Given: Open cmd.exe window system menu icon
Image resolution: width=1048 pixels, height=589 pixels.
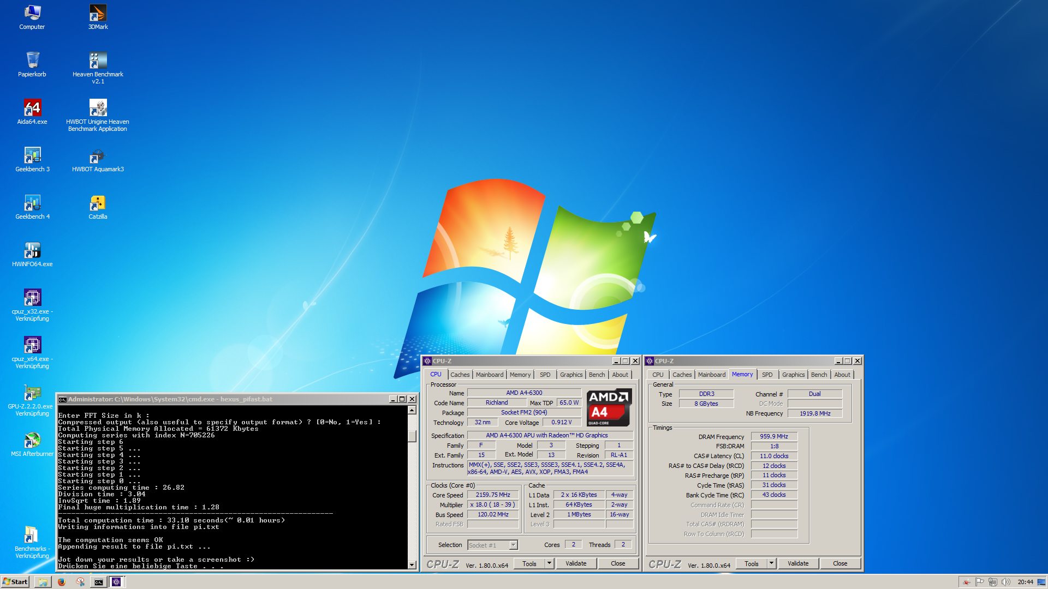Looking at the screenshot, I should coord(63,399).
